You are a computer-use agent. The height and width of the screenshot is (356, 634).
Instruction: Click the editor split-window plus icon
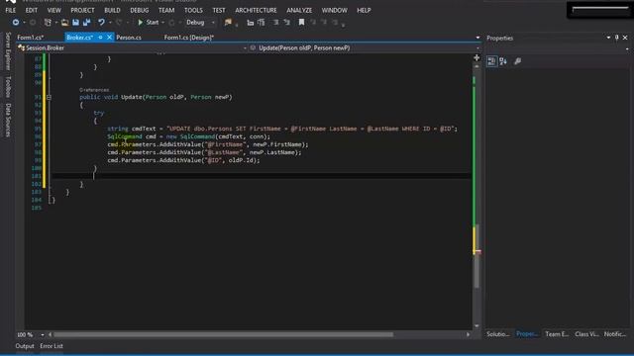coord(476,57)
